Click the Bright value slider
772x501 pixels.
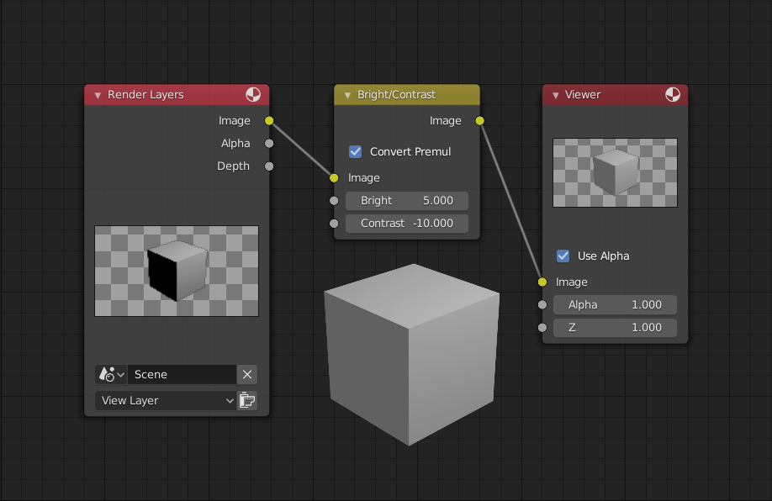[406, 200]
